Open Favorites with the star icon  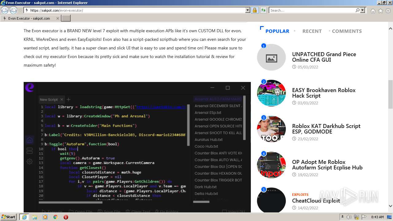coord(380,11)
